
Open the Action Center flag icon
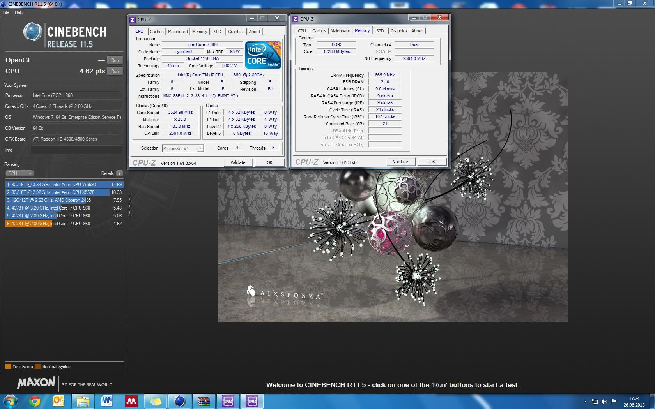tap(614, 401)
